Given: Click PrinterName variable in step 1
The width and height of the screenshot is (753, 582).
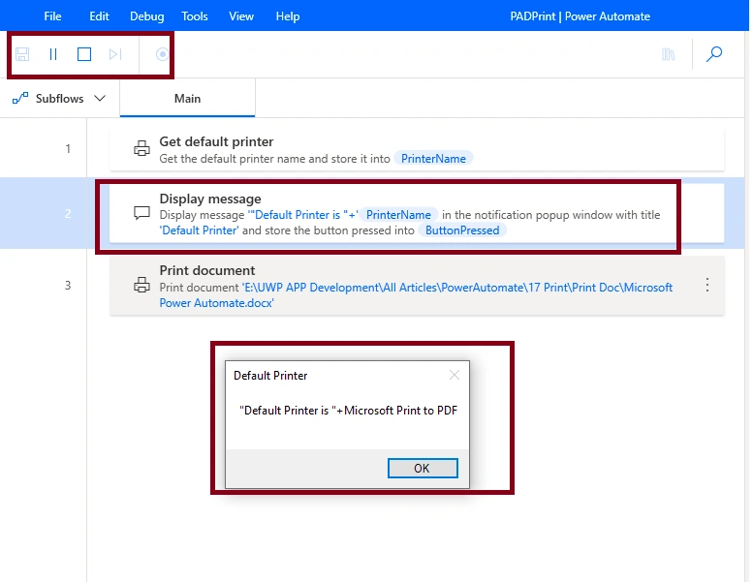Looking at the screenshot, I should (x=433, y=159).
